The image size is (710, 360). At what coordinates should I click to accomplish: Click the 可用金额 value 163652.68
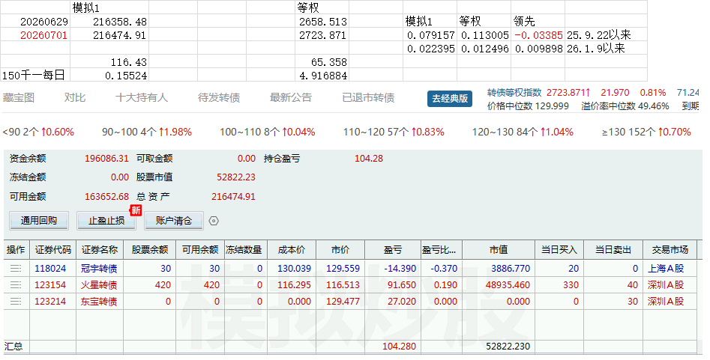point(106,196)
